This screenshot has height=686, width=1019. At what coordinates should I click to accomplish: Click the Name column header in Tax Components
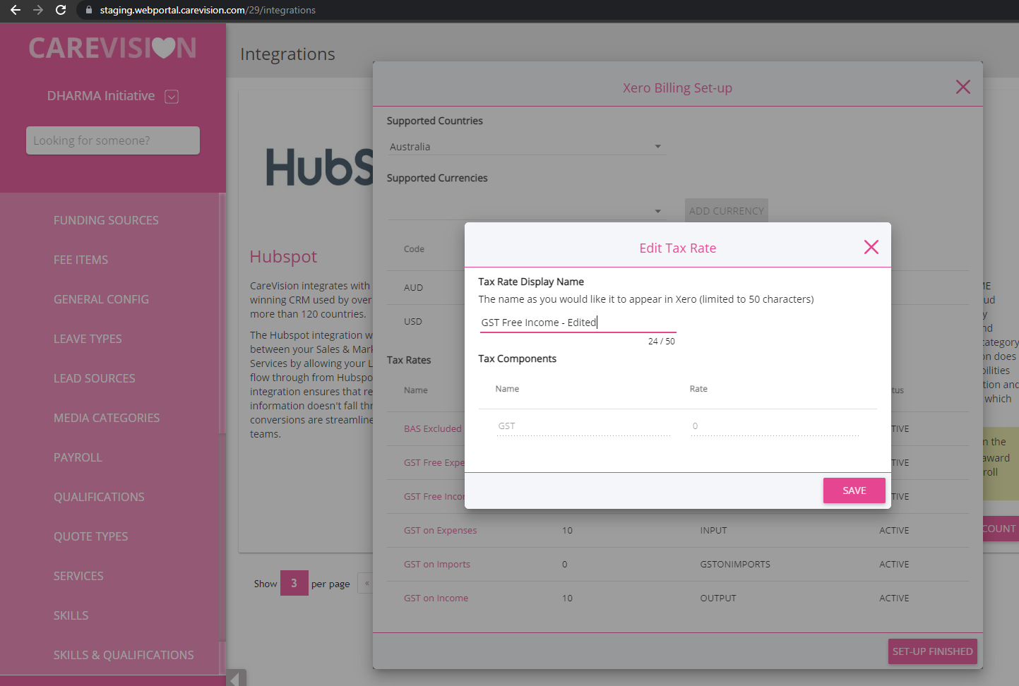pyautogui.click(x=507, y=389)
